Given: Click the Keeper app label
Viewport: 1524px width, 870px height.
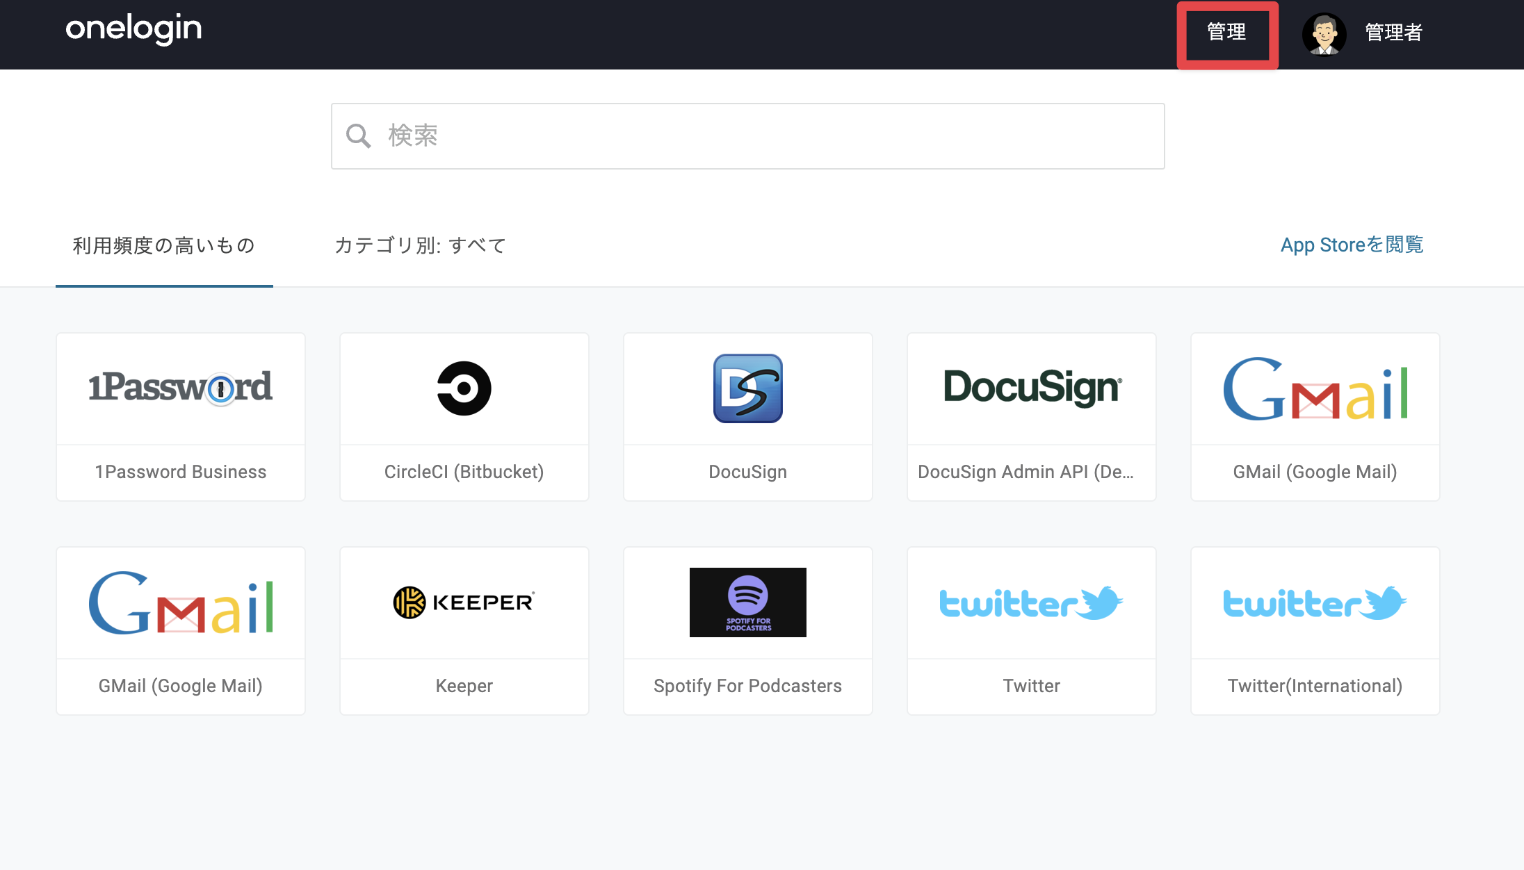Looking at the screenshot, I should point(464,686).
